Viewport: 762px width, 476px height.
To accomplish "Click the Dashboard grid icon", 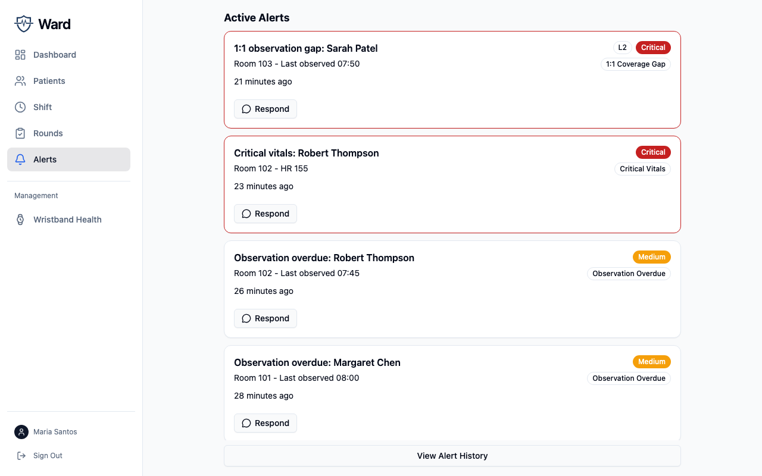I will pyautogui.click(x=20, y=55).
